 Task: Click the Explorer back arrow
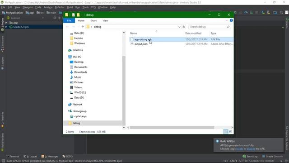pyautogui.click(x=67, y=27)
